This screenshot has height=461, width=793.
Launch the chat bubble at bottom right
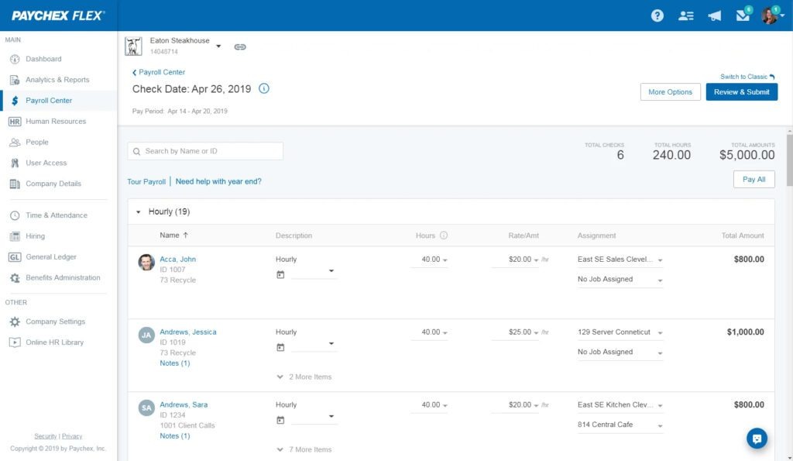click(x=757, y=439)
